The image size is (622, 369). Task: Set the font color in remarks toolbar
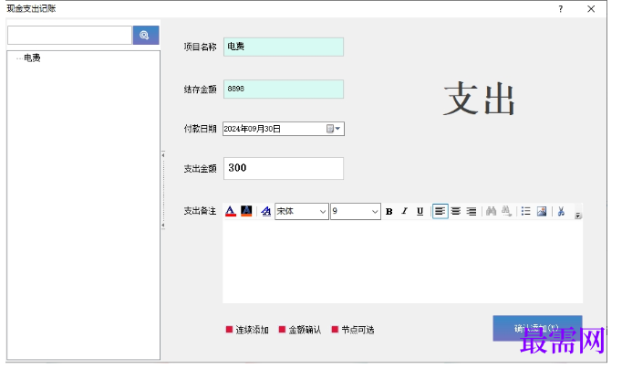click(x=231, y=211)
